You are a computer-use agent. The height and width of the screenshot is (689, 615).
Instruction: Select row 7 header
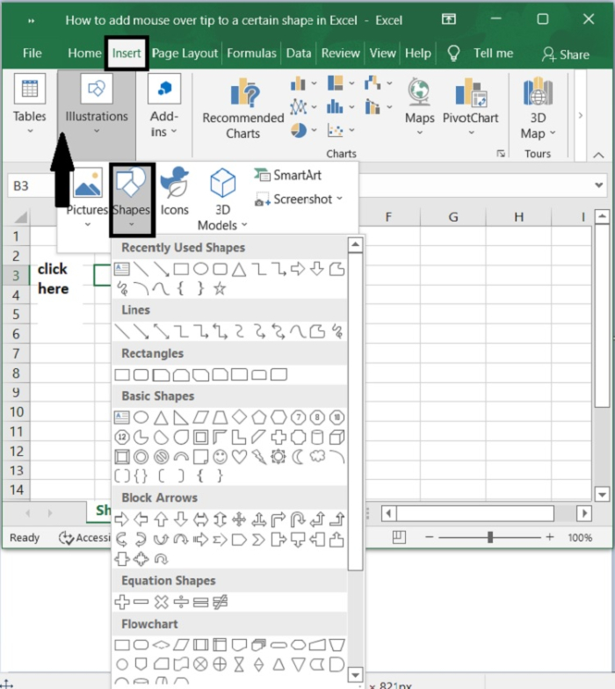[x=16, y=353]
